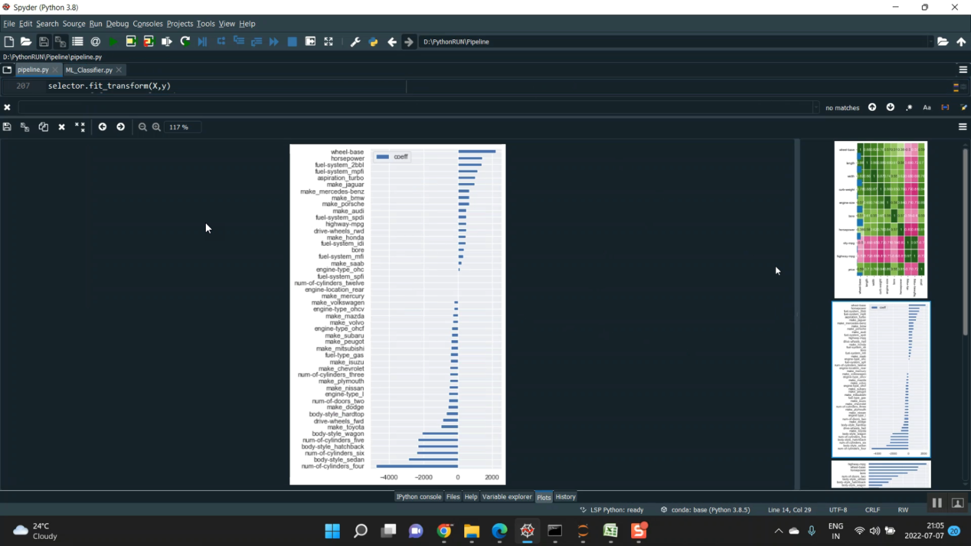Screen dimensions: 971x546
Task: Copy the plot to clipboard
Action: 43,127
